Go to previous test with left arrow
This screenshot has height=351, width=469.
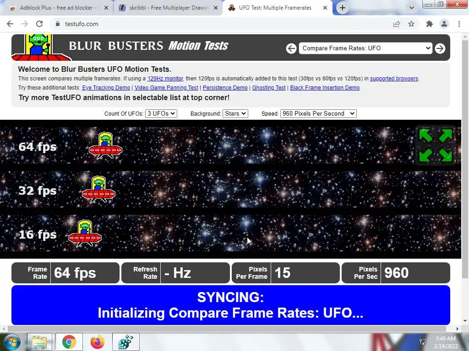click(291, 48)
